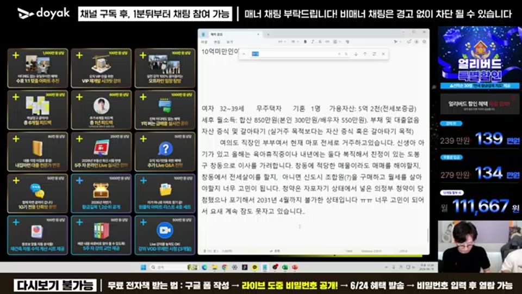
Task: Go to next match with down arrow
Action: click(356, 54)
